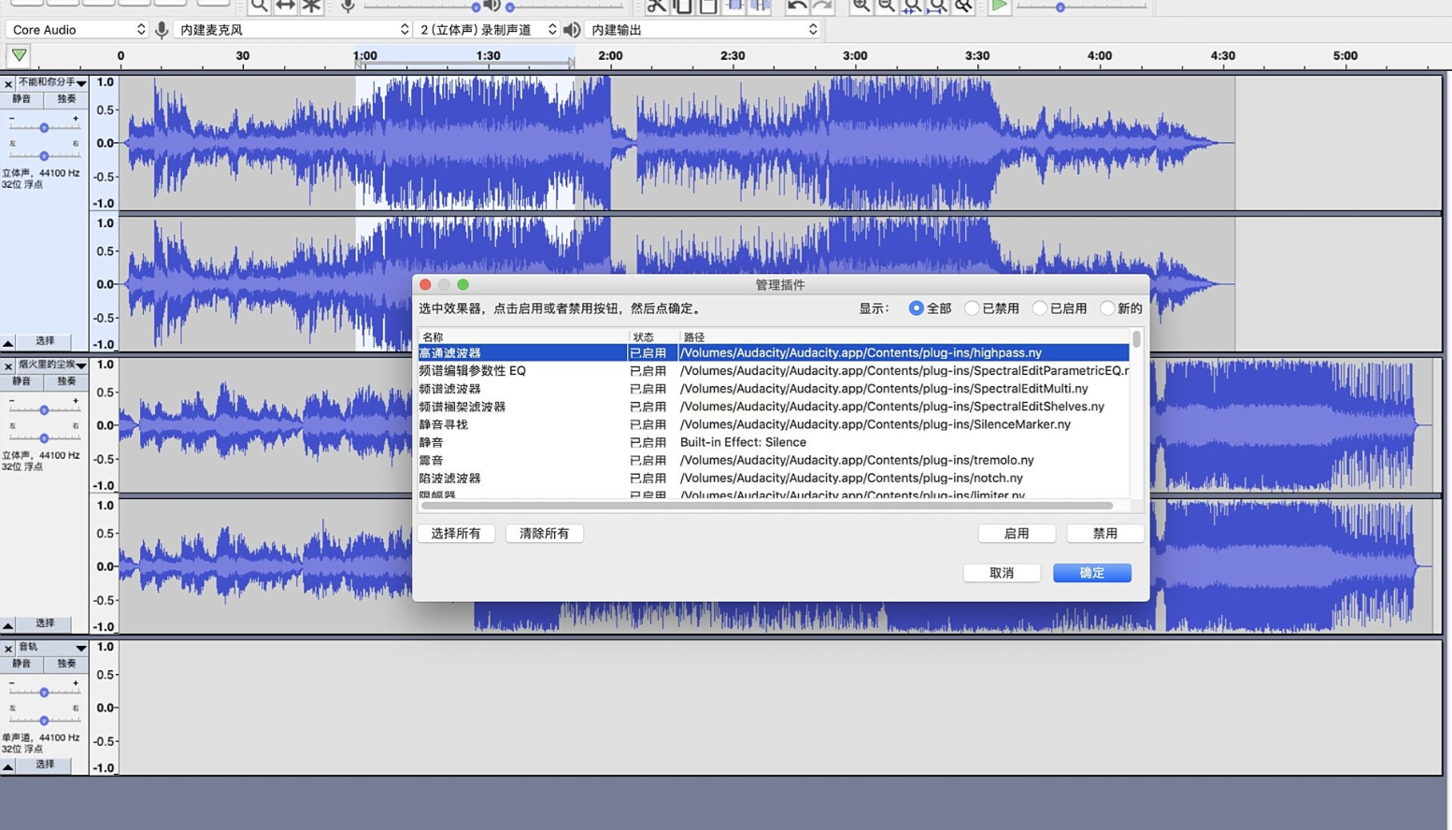
Task: Click the Cut scissors icon in toolbar
Action: tap(657, 6)
